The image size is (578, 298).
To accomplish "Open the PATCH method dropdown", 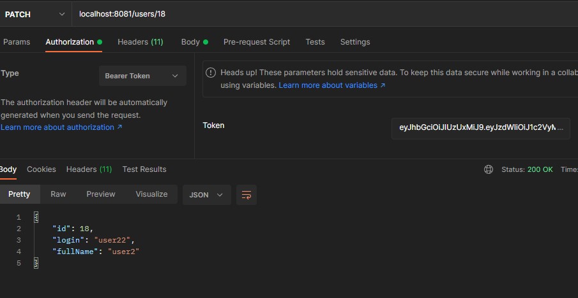I will (35, 15).
